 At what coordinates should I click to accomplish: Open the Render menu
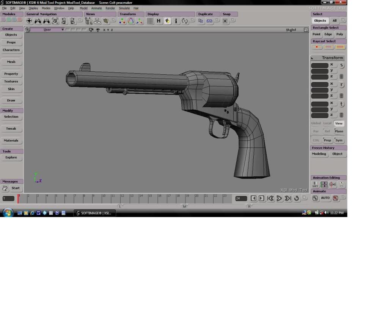pos(110,8)
